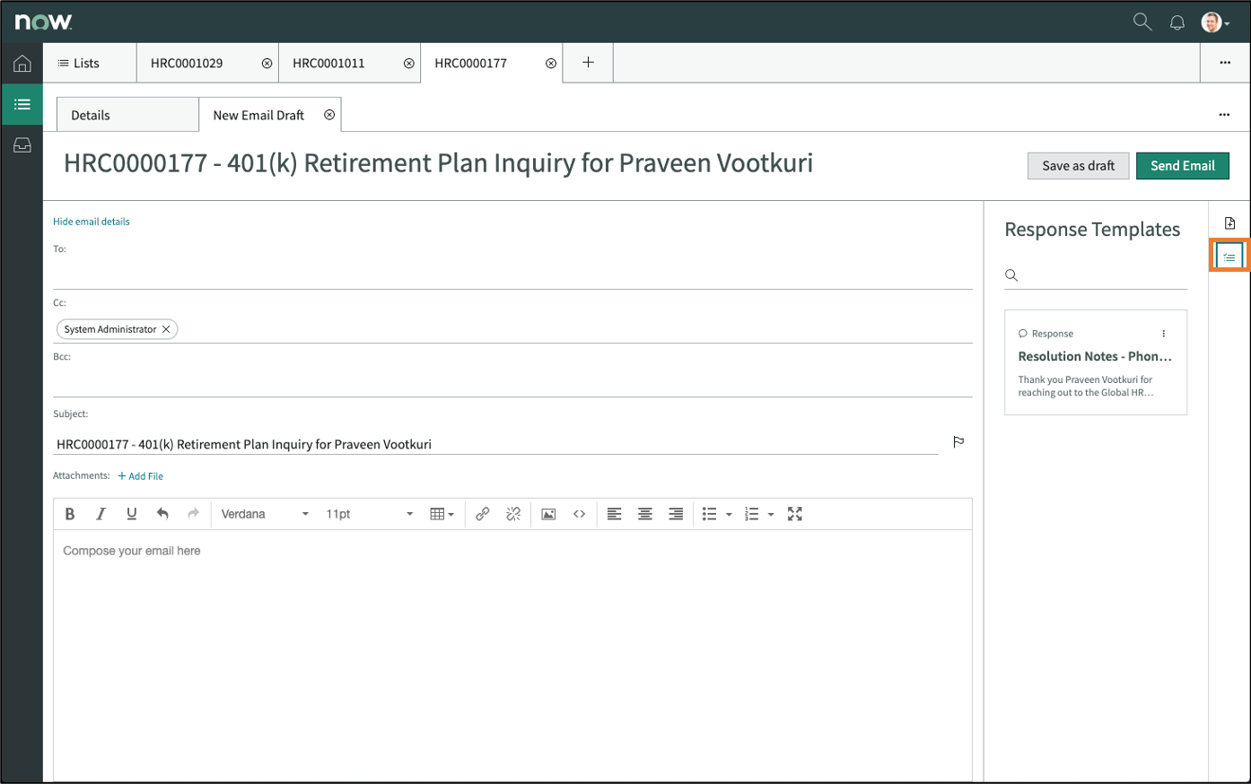This screenshot has width=1251, height=784.
Task: Open the insert table dropdown
Action: (442, 514)
